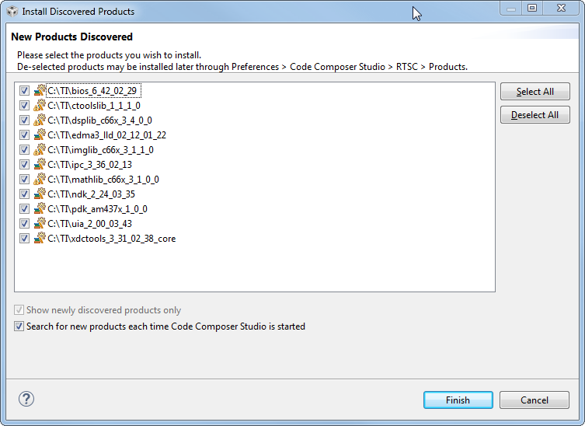Click the help question mark icon
This screenshot has width=585, height=426.
click(26, 400)
